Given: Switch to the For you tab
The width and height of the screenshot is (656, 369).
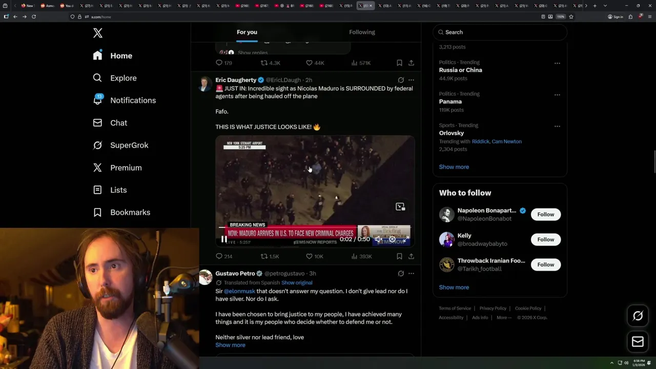Looking at the screenshot, I should [x=247, y=32].
